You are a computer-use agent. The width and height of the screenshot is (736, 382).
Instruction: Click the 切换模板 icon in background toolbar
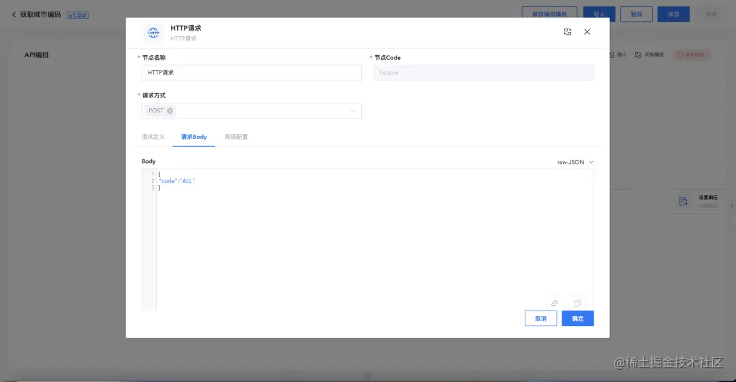click(x=638, y=55)
